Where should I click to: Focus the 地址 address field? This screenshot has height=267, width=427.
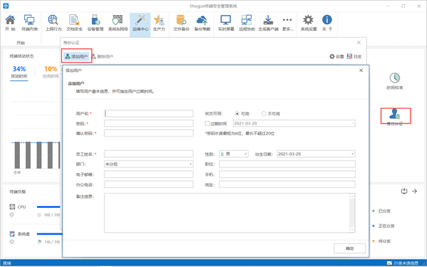(x=287, y=184)
